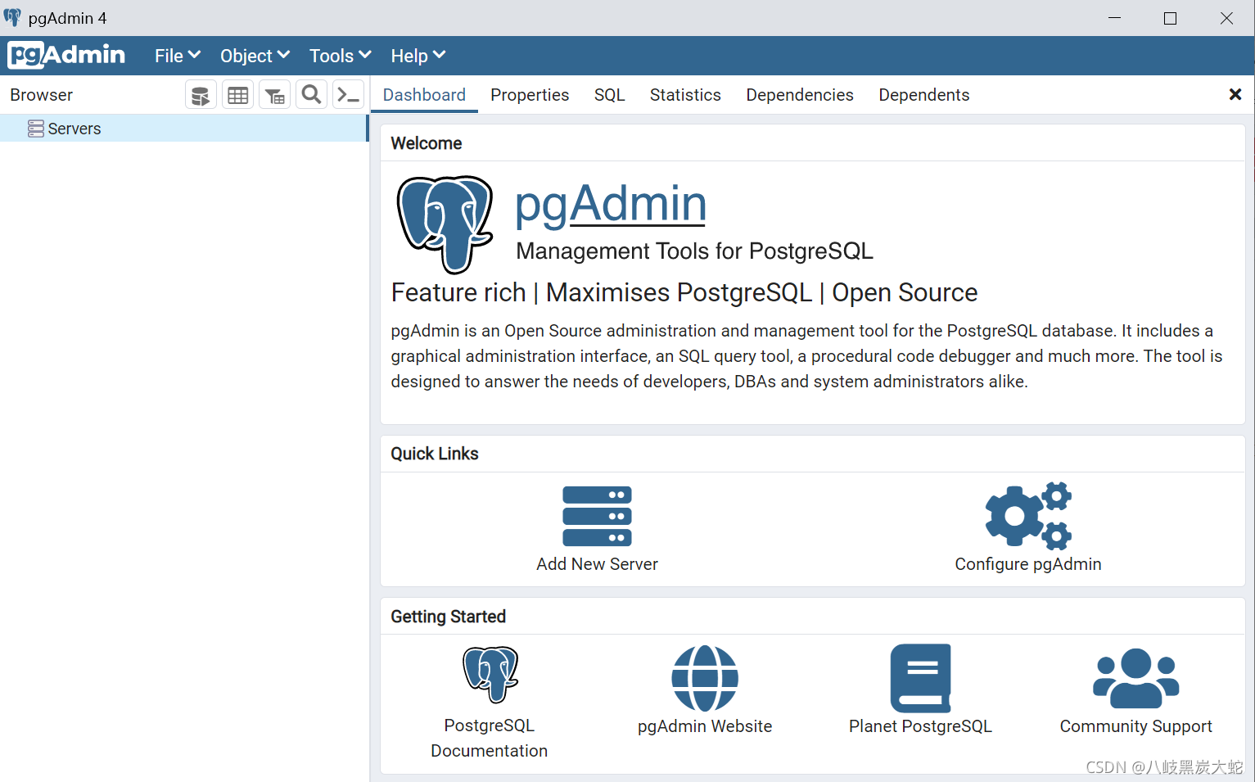The image size is (1255, 782).
Task: Open the File menu
Action: tap(178, 56)
